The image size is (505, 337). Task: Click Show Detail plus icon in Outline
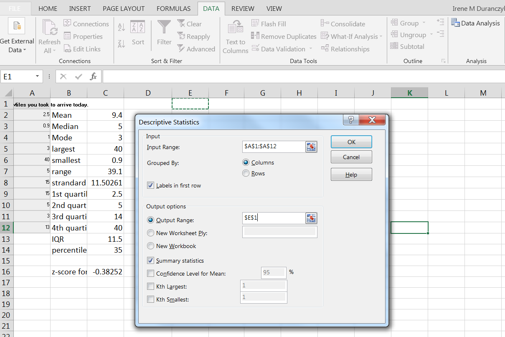pyautogui.click(x=440, y=22)
